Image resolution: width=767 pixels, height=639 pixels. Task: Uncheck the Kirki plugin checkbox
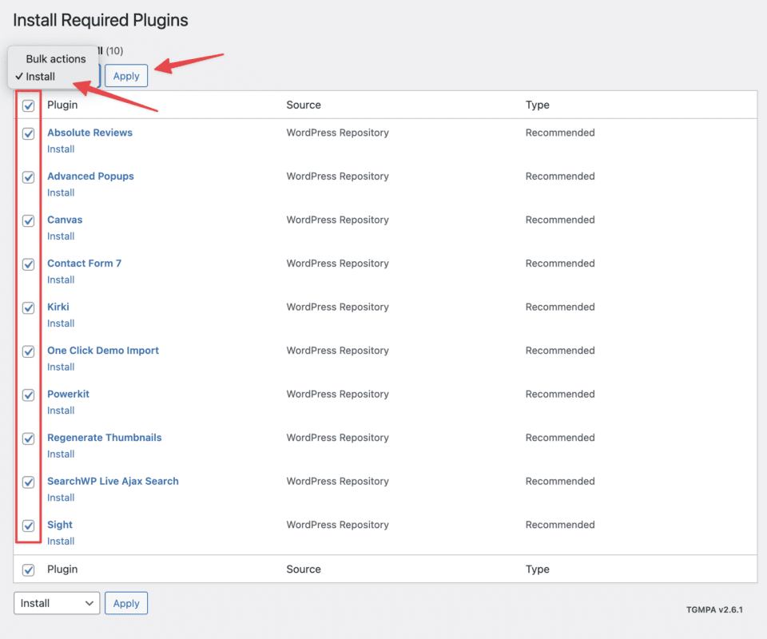[x=29, y=308]
